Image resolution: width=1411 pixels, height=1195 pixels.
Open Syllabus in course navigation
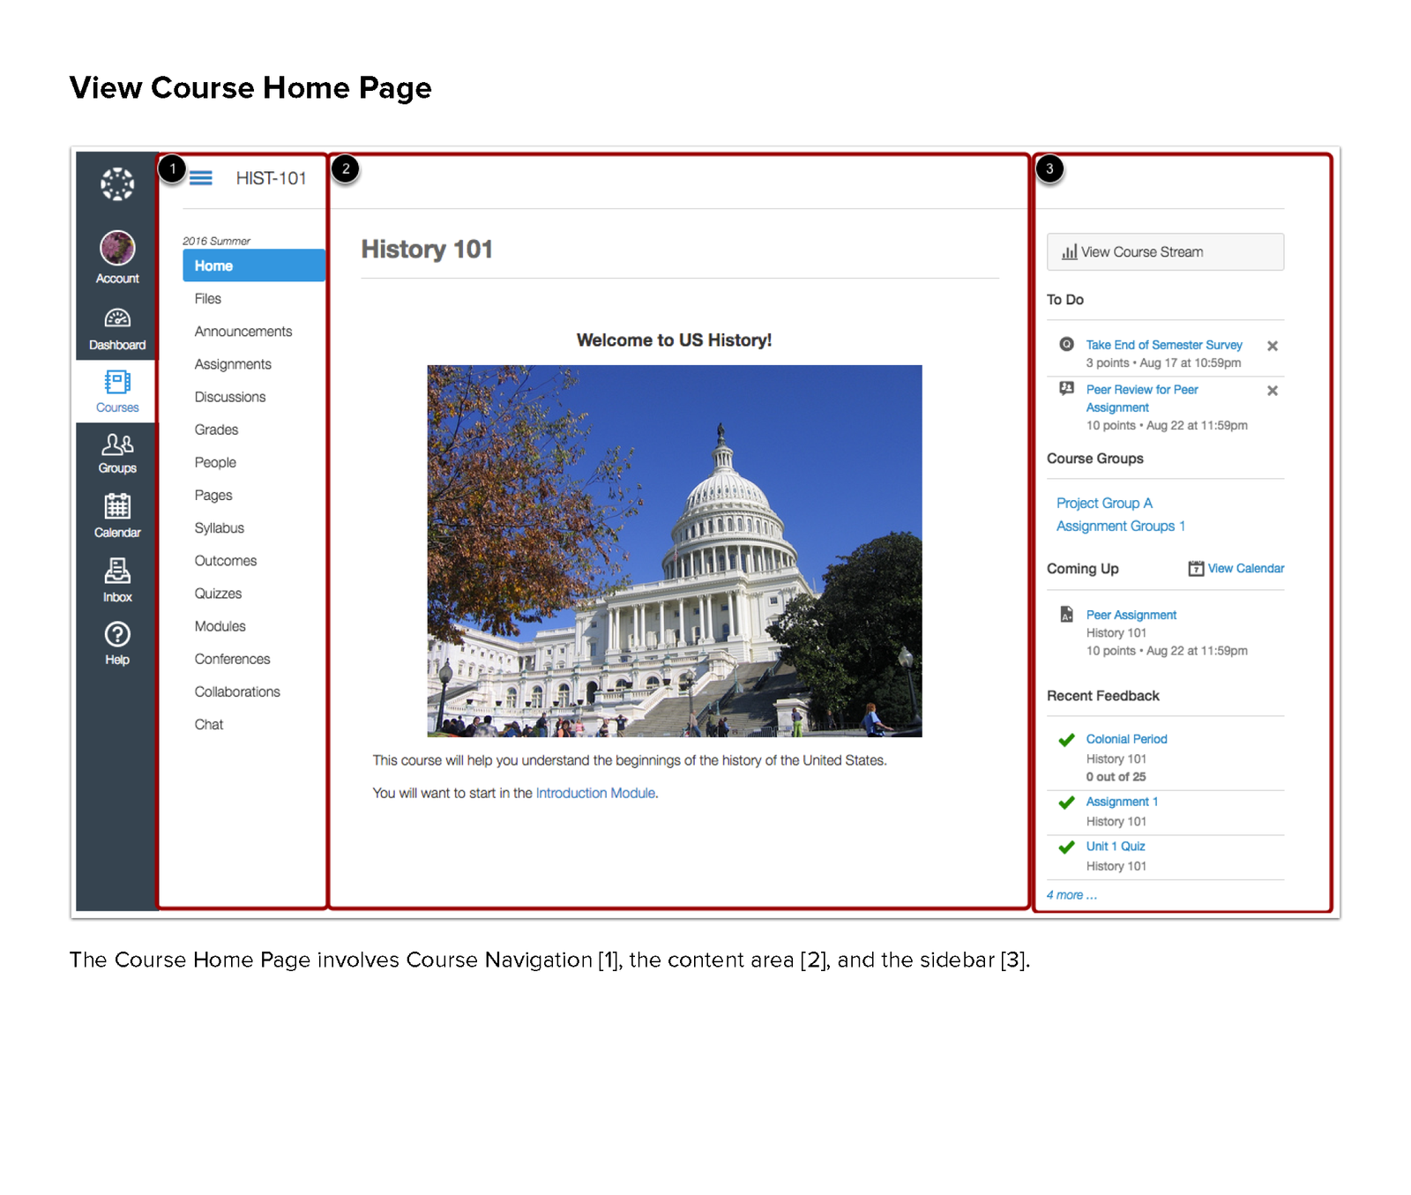220,528
